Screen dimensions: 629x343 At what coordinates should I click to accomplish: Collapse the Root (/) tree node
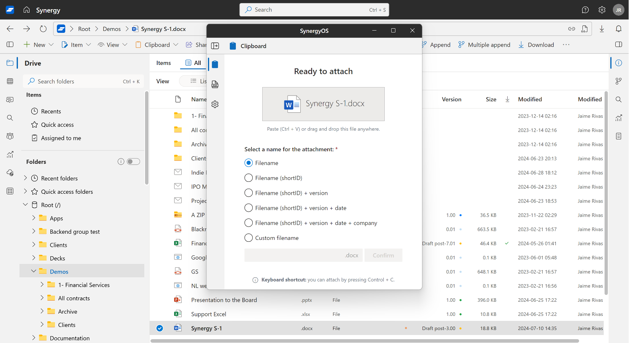(25, 205)
